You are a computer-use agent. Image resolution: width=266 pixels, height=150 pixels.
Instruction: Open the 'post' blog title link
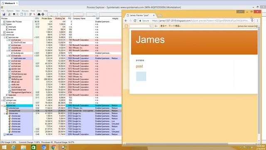click(x=139, y=66)
